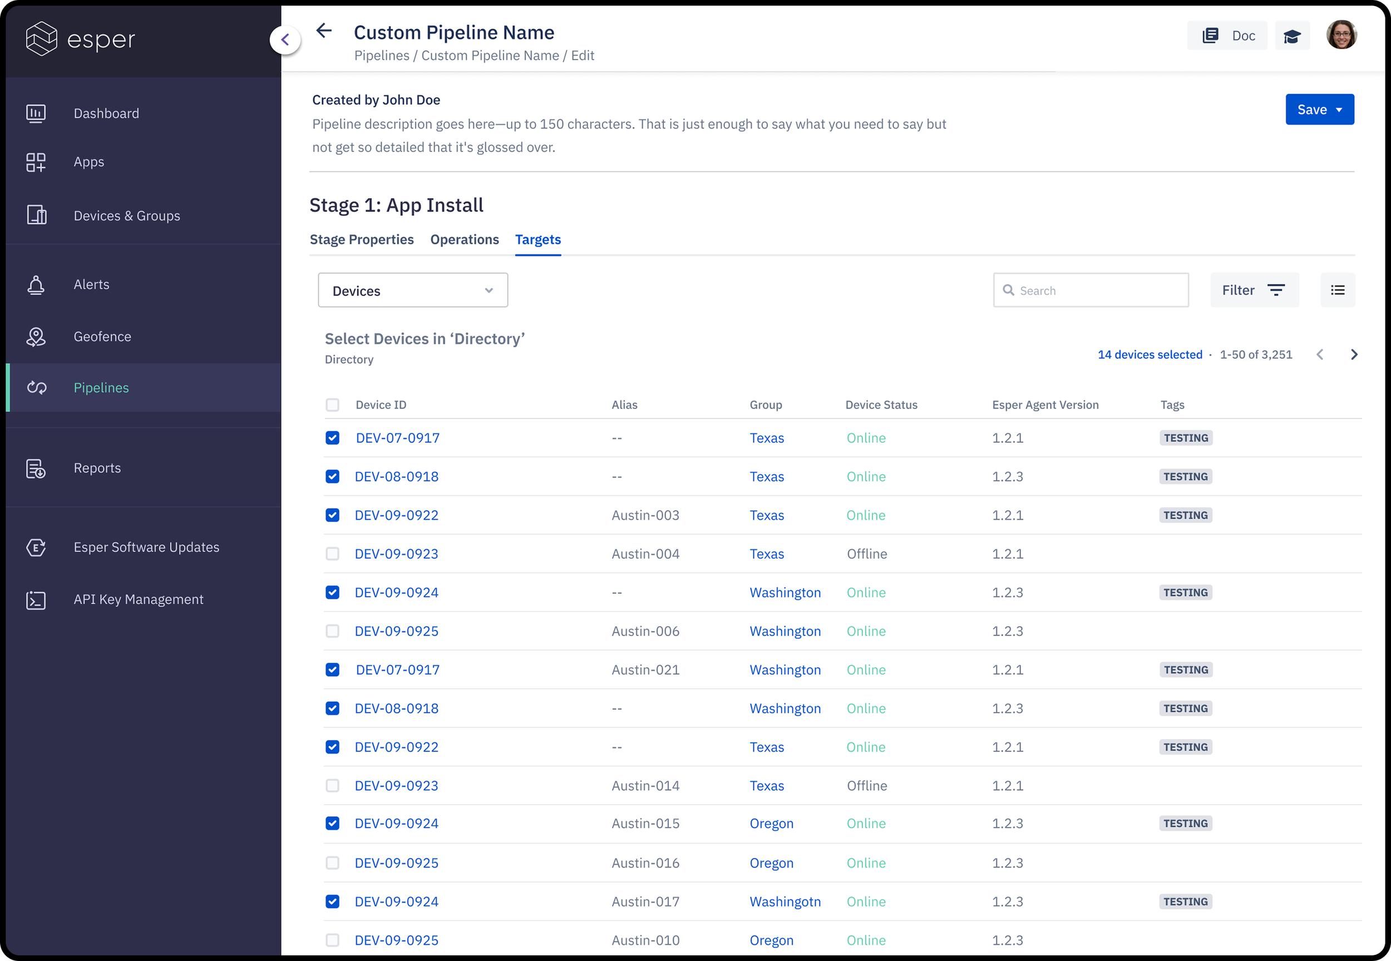Switch to the Operations tab
Viewport: 1391px width, 961px height.
point(464,240)
